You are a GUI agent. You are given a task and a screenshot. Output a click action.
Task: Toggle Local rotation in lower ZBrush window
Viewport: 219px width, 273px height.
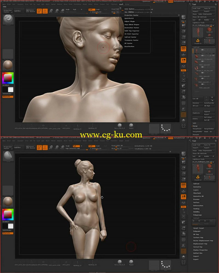(x=183, y=197)
